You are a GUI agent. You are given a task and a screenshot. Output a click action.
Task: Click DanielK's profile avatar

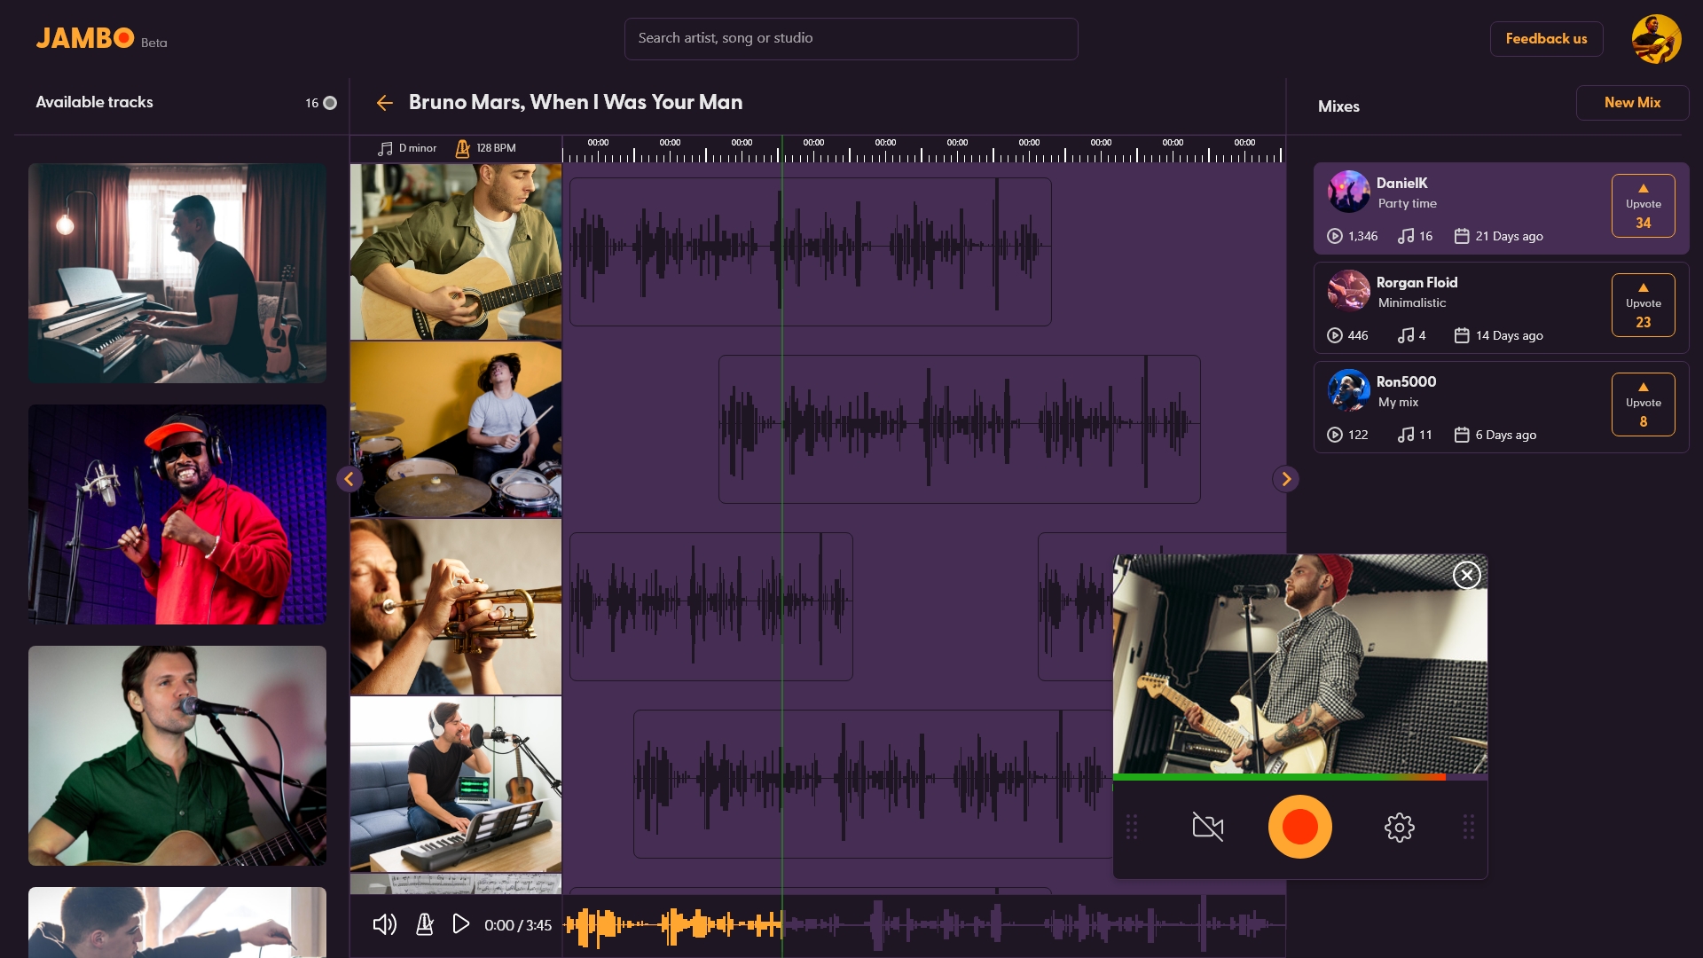click(1348, 192)
